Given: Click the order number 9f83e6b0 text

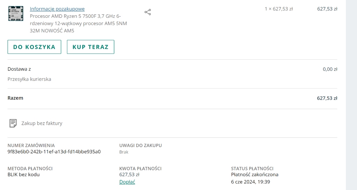Looking at the screenshot, I should 54,151.
